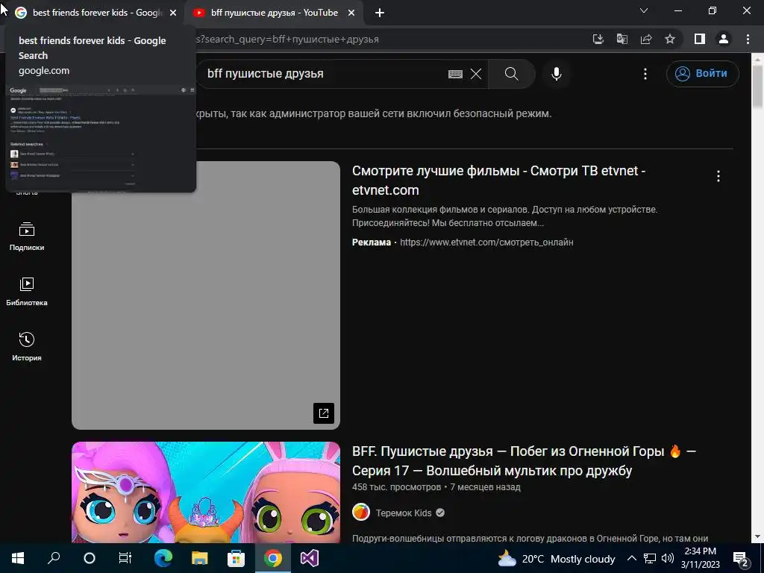Open the tab search dropdown arrow
Screen dimensions: 764x573
coord(644,10)
